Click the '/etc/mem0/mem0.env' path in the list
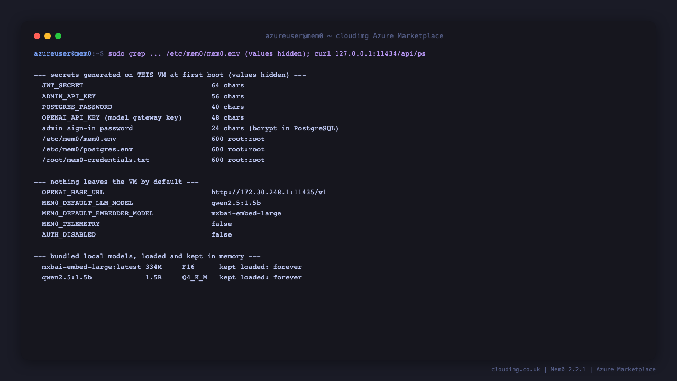This screenshot has height=381, width=677. point(79,139)
